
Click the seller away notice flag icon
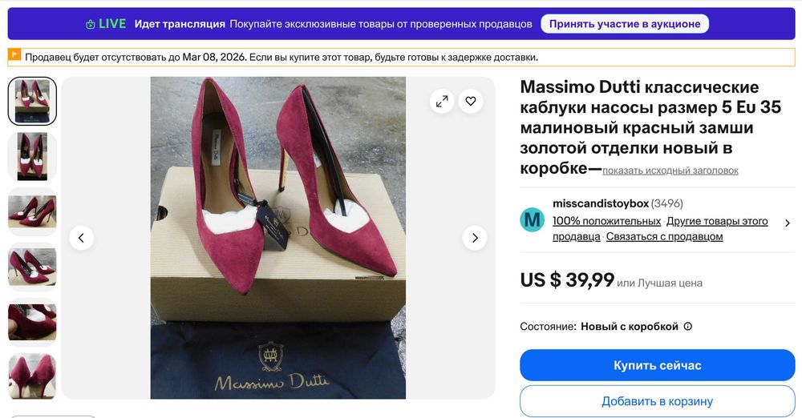pos(14,56)
